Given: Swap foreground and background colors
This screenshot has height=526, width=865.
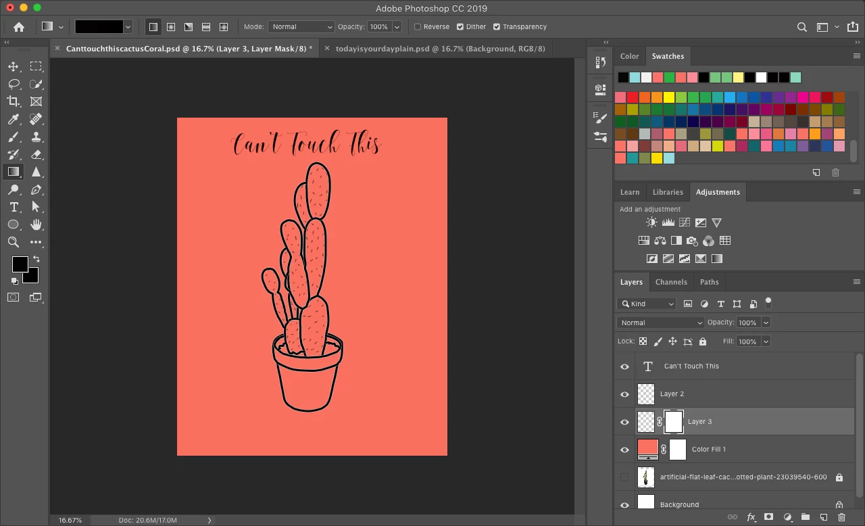Looking at the screenshot, I should click(x=36, y=259).
